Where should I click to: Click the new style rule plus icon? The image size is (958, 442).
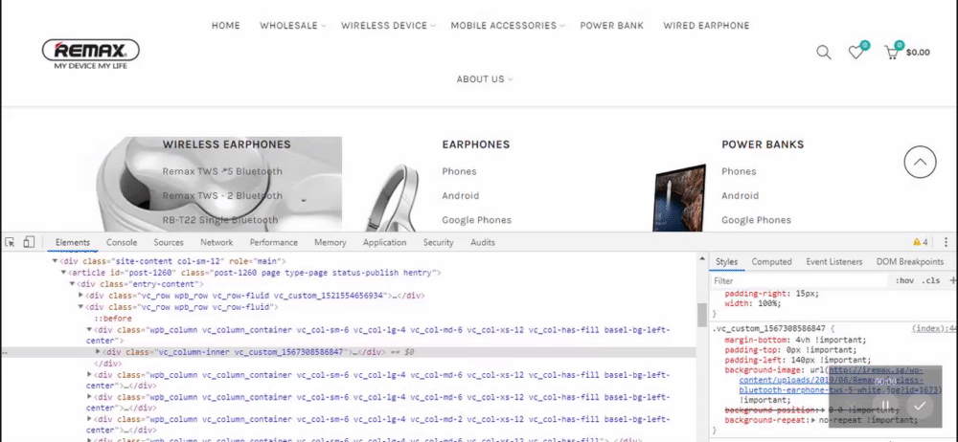pos(952,281)
